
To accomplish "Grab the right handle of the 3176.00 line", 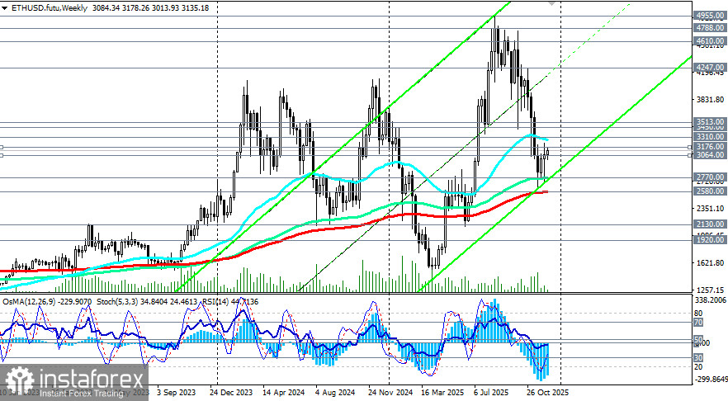I will (689, 147).
